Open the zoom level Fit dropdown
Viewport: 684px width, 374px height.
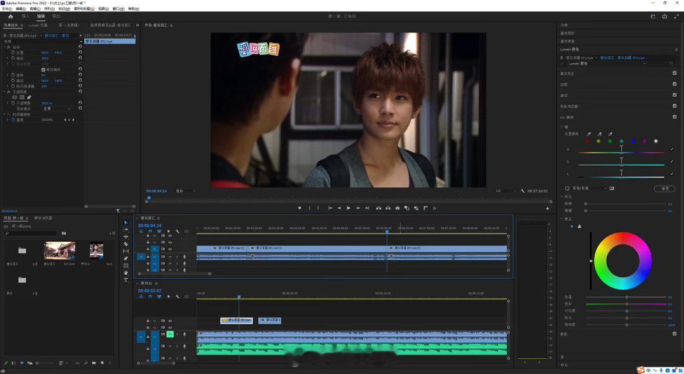click(186, 191)
